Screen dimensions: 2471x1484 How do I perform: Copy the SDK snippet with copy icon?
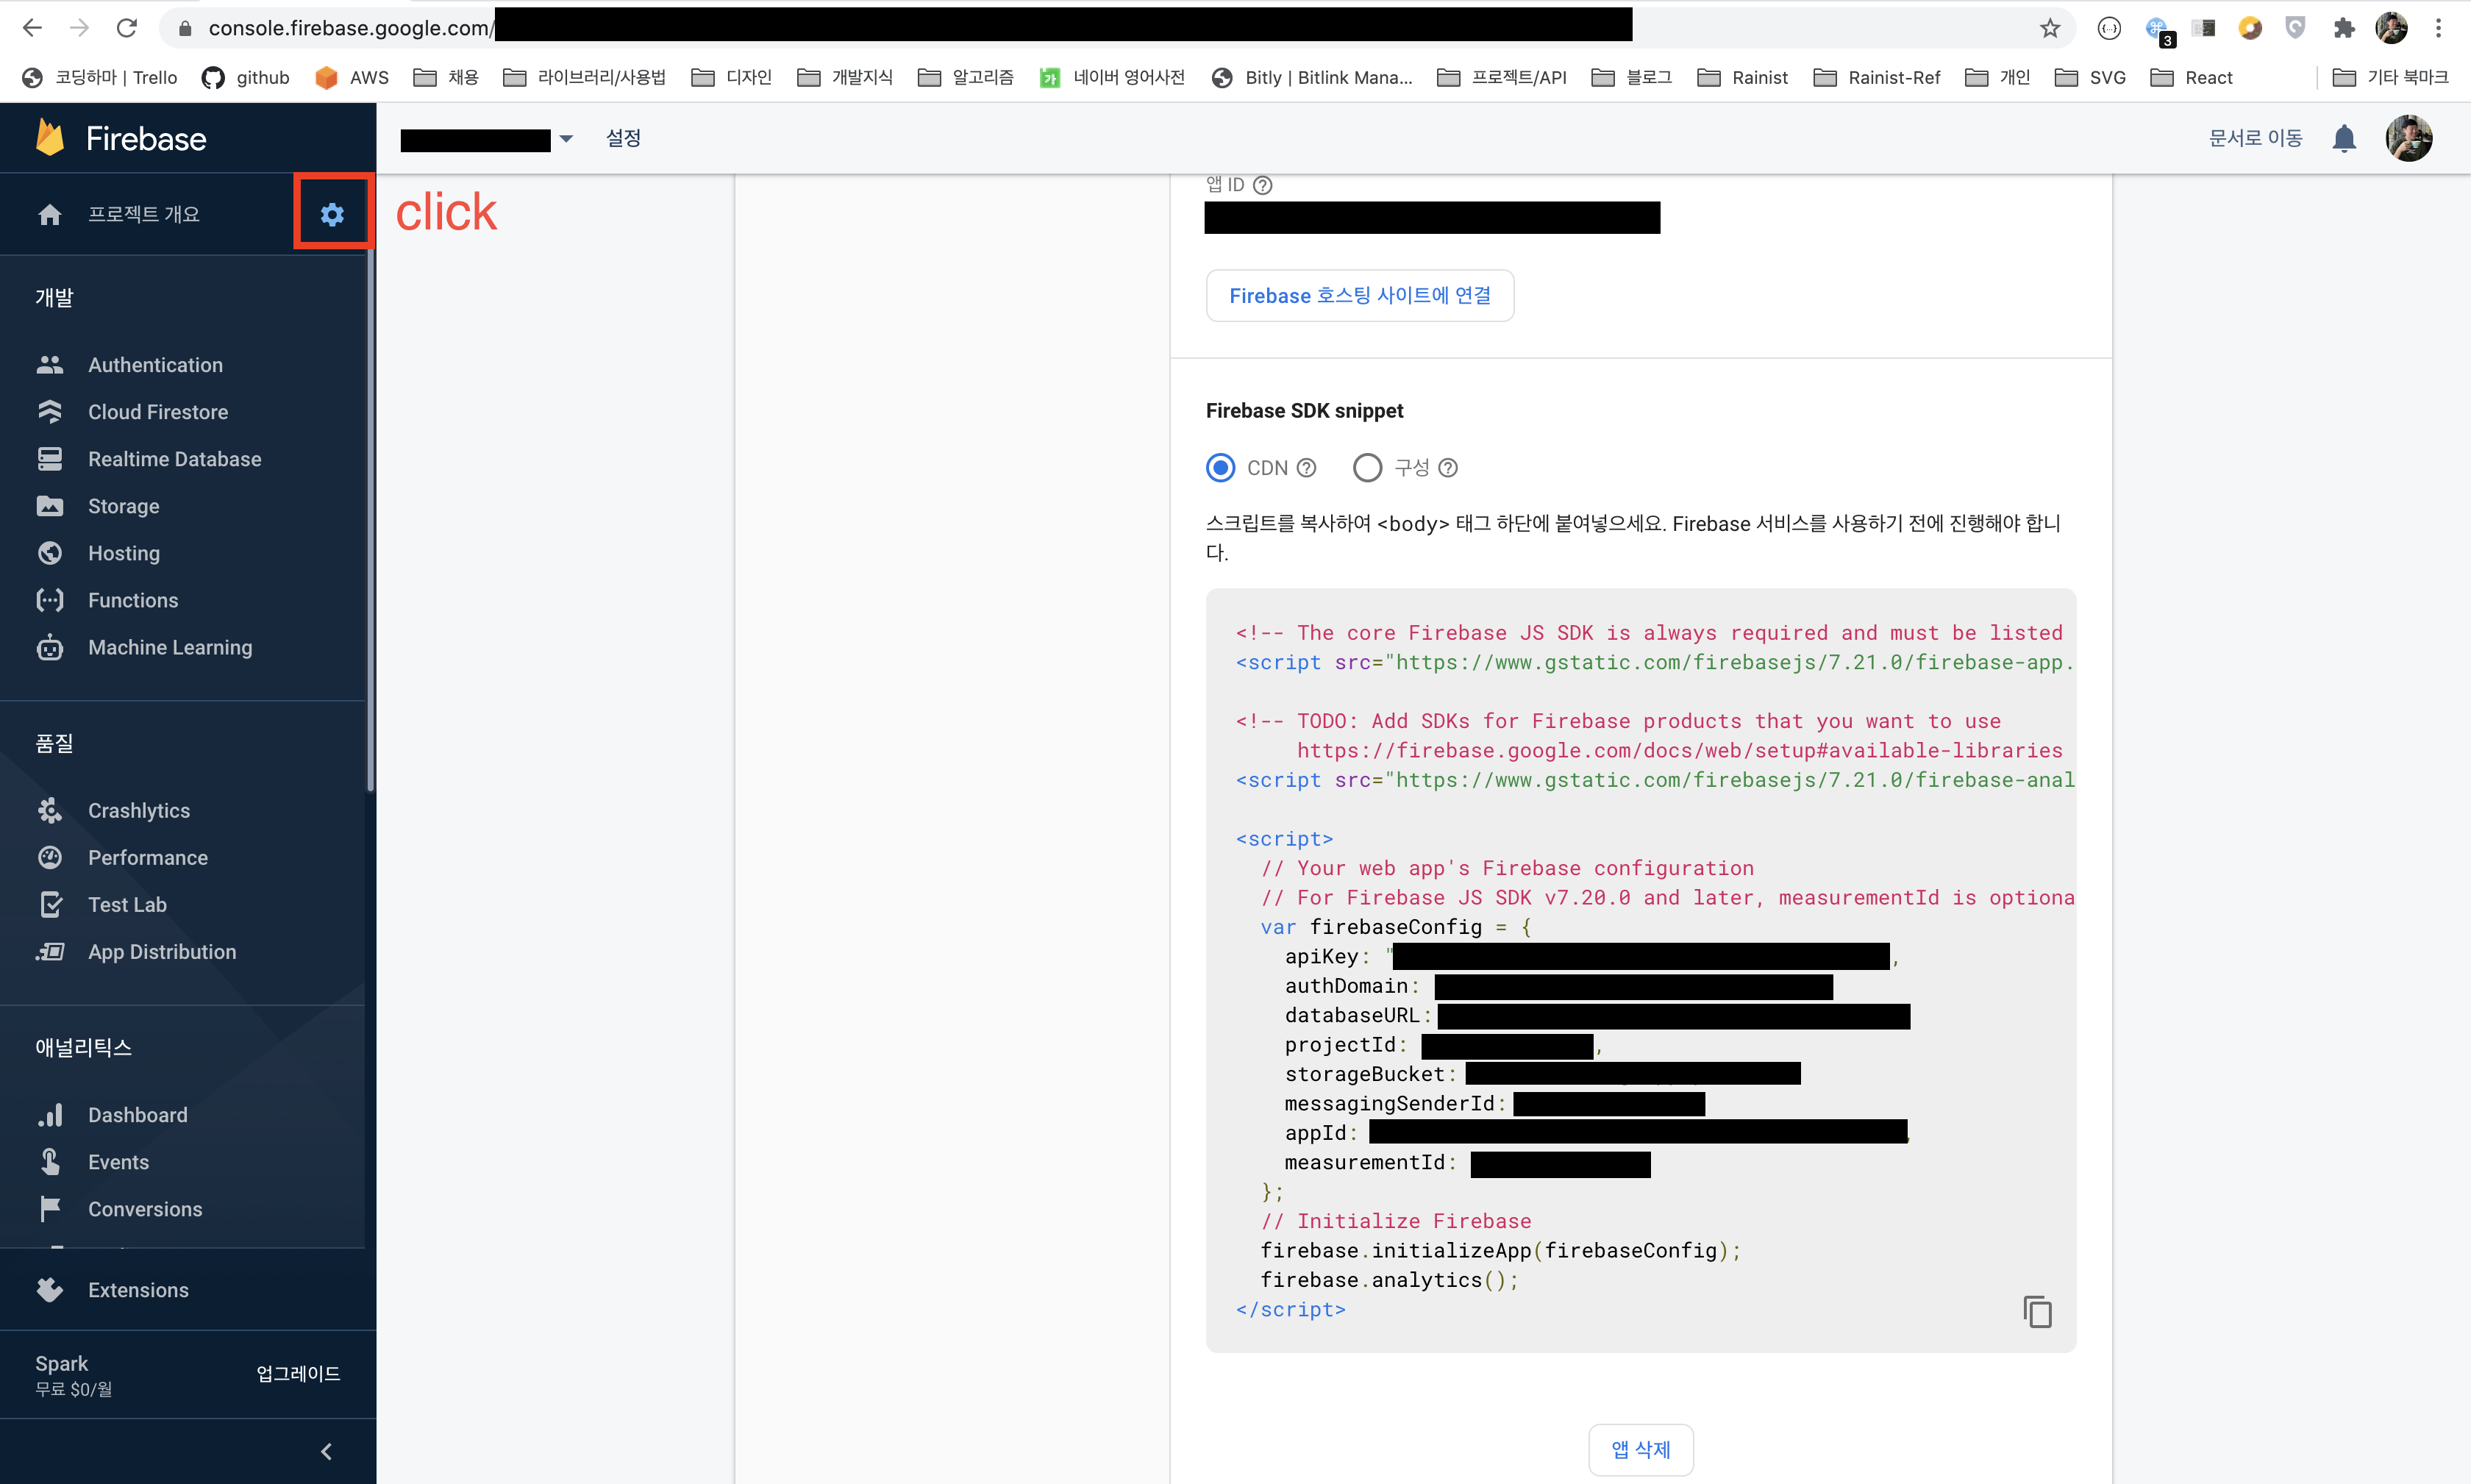point(2037,1311)
